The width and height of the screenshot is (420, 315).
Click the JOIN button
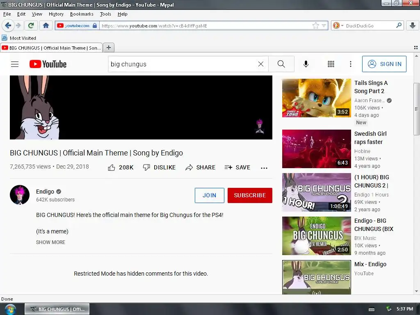(x=210, y=195)
